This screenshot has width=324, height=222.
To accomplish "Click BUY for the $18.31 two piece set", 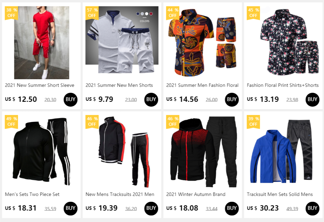I will coord(71,208).
